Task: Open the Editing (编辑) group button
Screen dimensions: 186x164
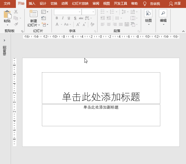Action: click(163, 17)
